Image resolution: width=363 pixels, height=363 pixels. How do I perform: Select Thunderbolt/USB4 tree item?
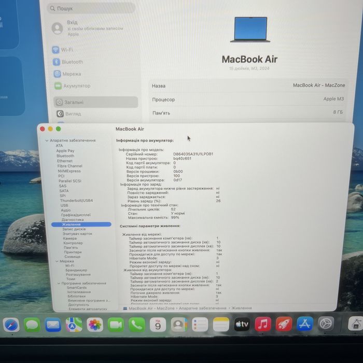77,201
